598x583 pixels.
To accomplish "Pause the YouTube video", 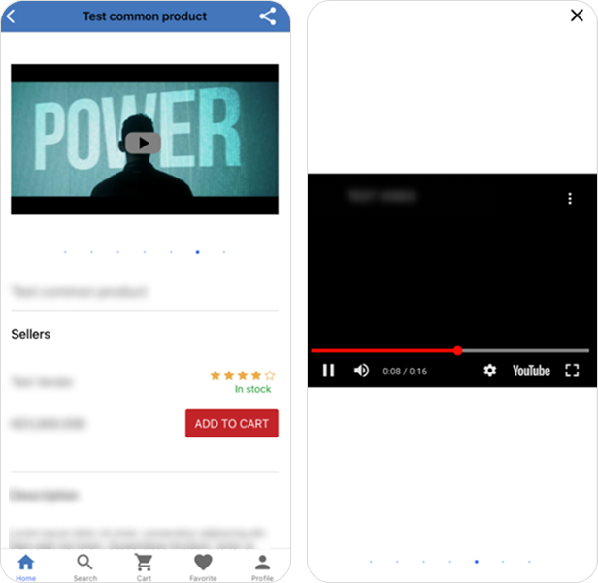I will [x=328, y=371].
